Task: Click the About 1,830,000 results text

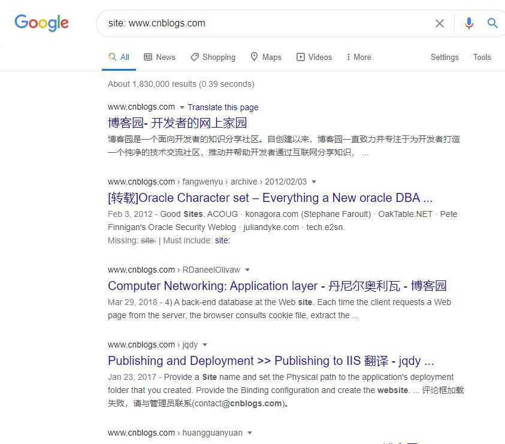Action: coord(181,84)
